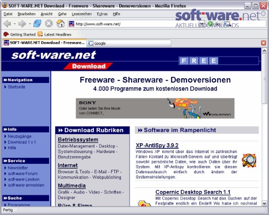Switch to the Google tab

(129, 43)
